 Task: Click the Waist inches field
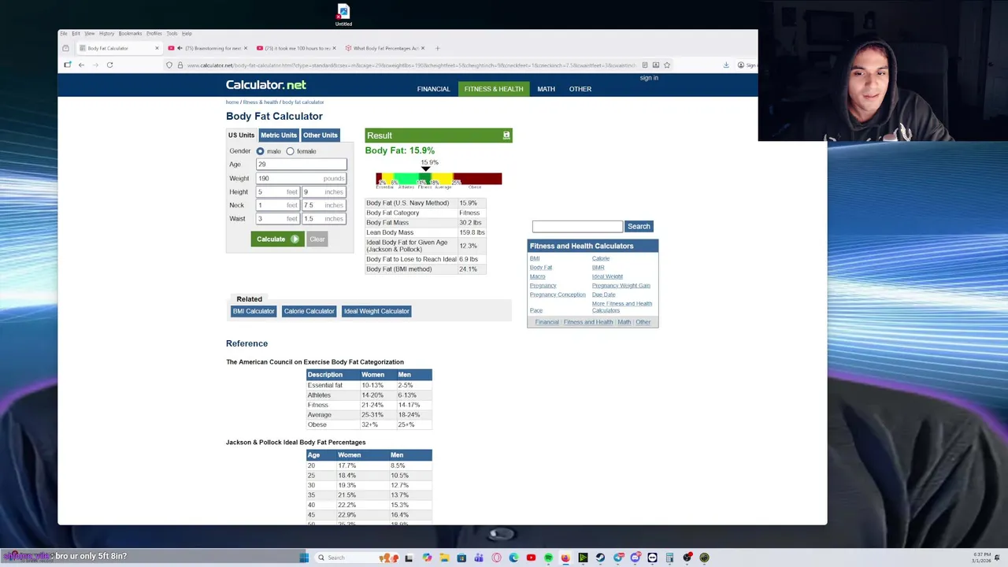(324, 219)
